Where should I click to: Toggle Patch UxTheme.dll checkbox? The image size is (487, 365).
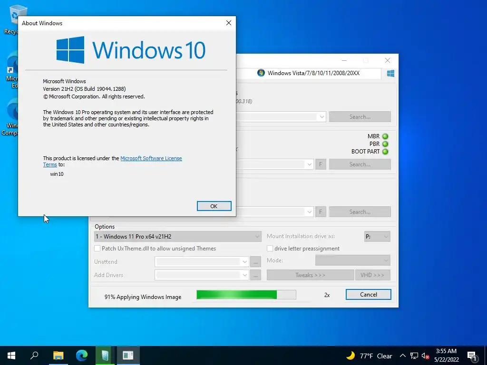(x=97, y=248)
